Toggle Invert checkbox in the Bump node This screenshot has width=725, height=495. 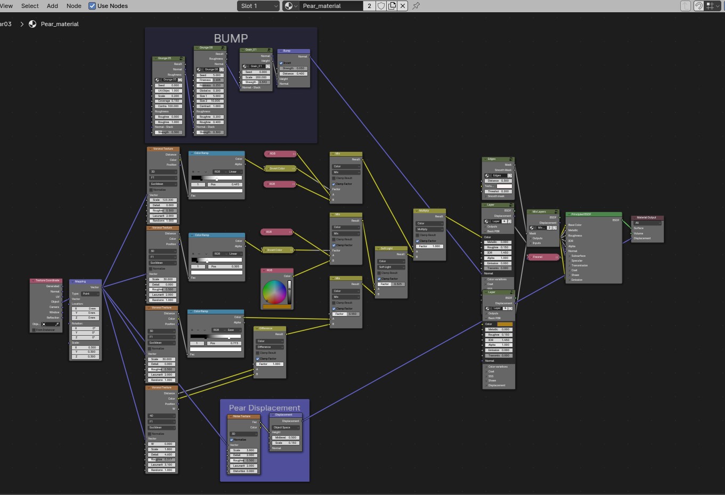(281, 63)
